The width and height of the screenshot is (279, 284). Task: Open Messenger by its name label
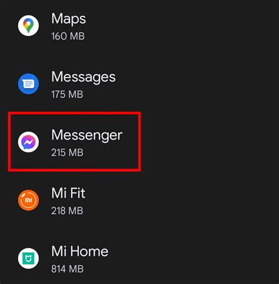pyautogui.click(x=87, y=136)
